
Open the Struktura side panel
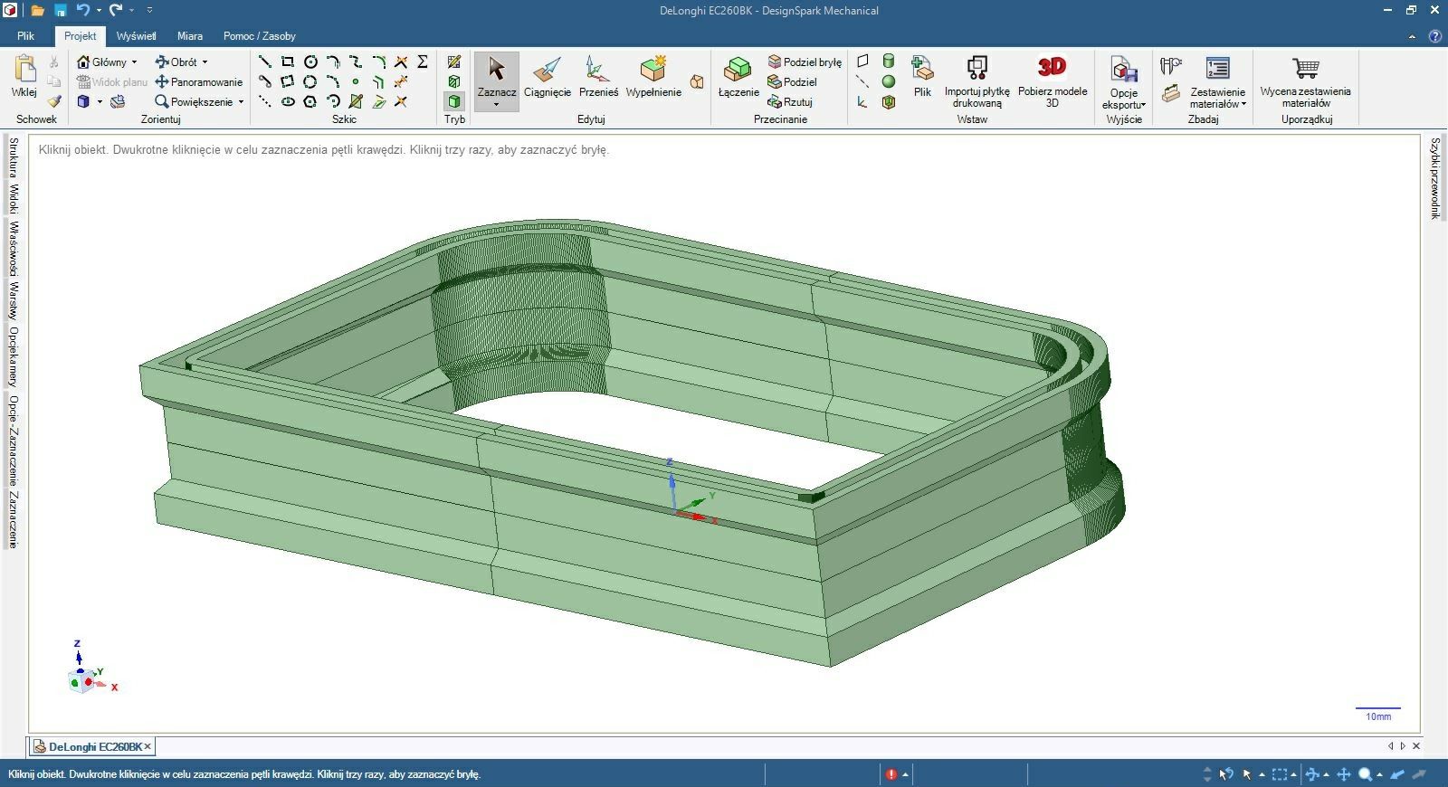click(x=14, y=158)
